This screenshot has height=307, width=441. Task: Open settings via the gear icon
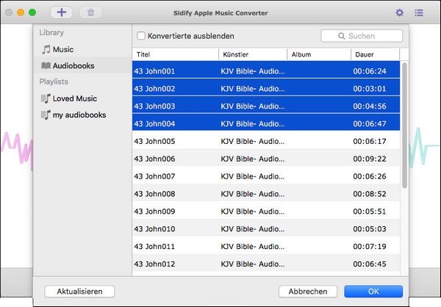click(x=399, y=12)
